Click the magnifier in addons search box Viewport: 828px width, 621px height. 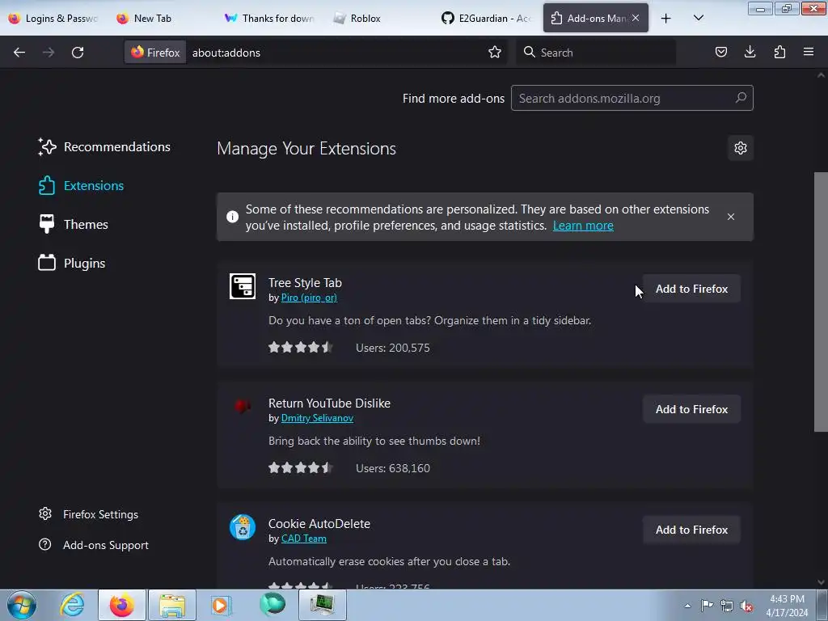click(741, 98)
